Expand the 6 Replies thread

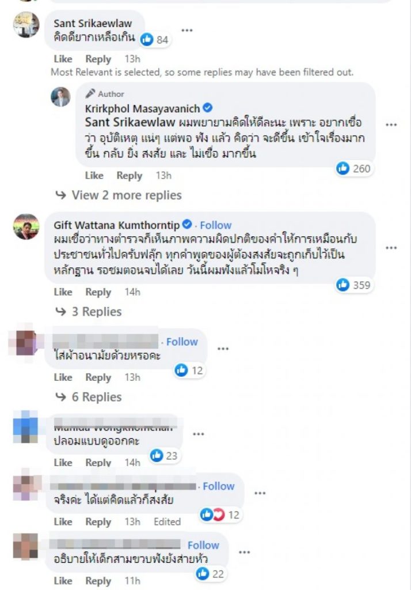(x=89, y=397)
